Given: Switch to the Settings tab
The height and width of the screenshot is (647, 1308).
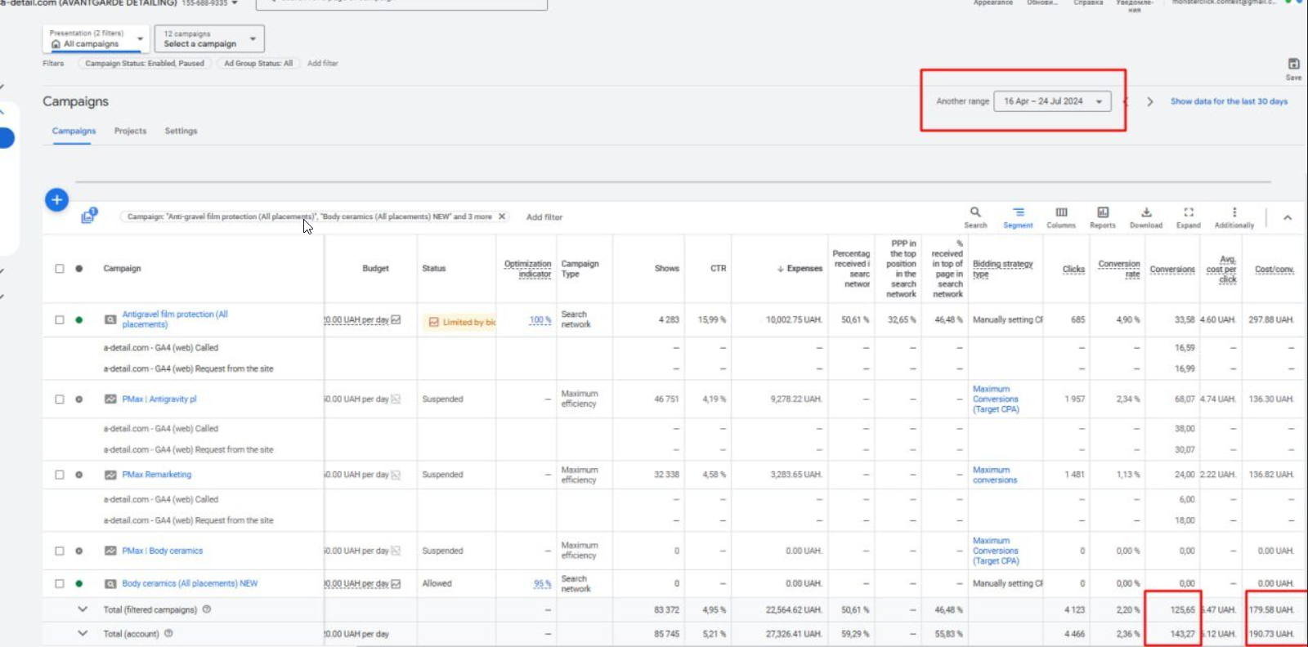Looking at the screenshot, I should [x=181, y=131].
